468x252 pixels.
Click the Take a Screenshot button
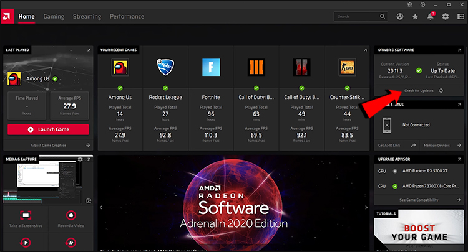tap(26, 218)
